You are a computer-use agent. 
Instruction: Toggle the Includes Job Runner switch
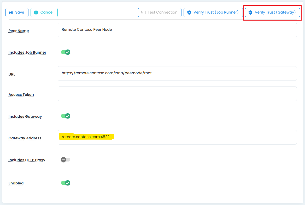click(x=66, y=52)
